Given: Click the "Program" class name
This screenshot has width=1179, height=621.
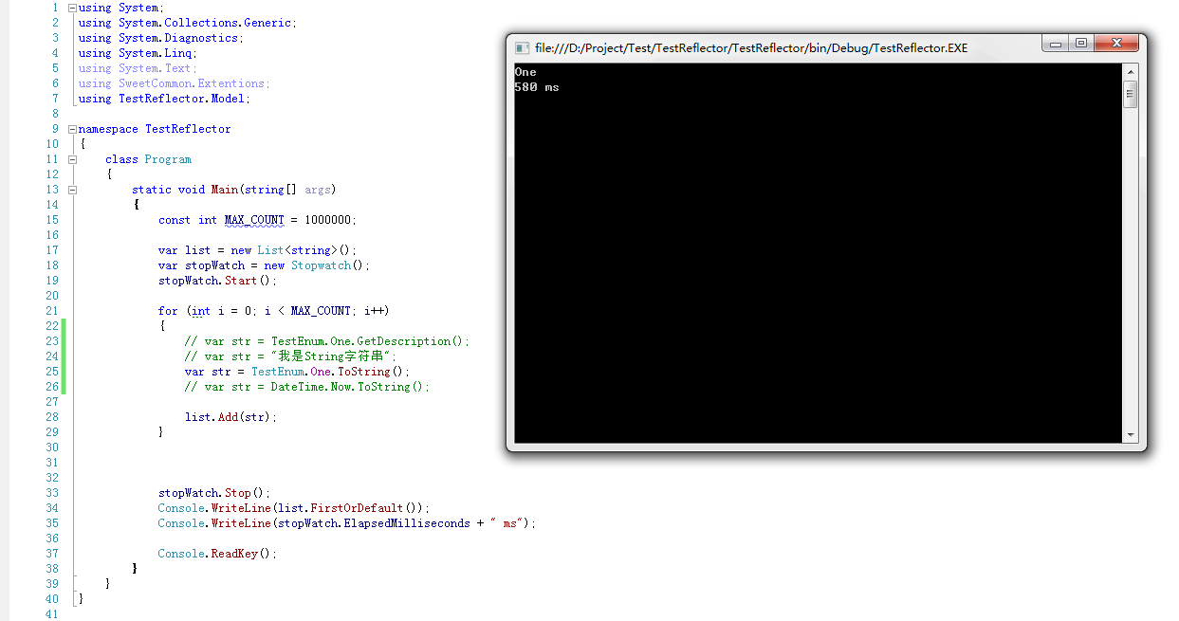Looking at the screenshot, I should tap(168, 159).
